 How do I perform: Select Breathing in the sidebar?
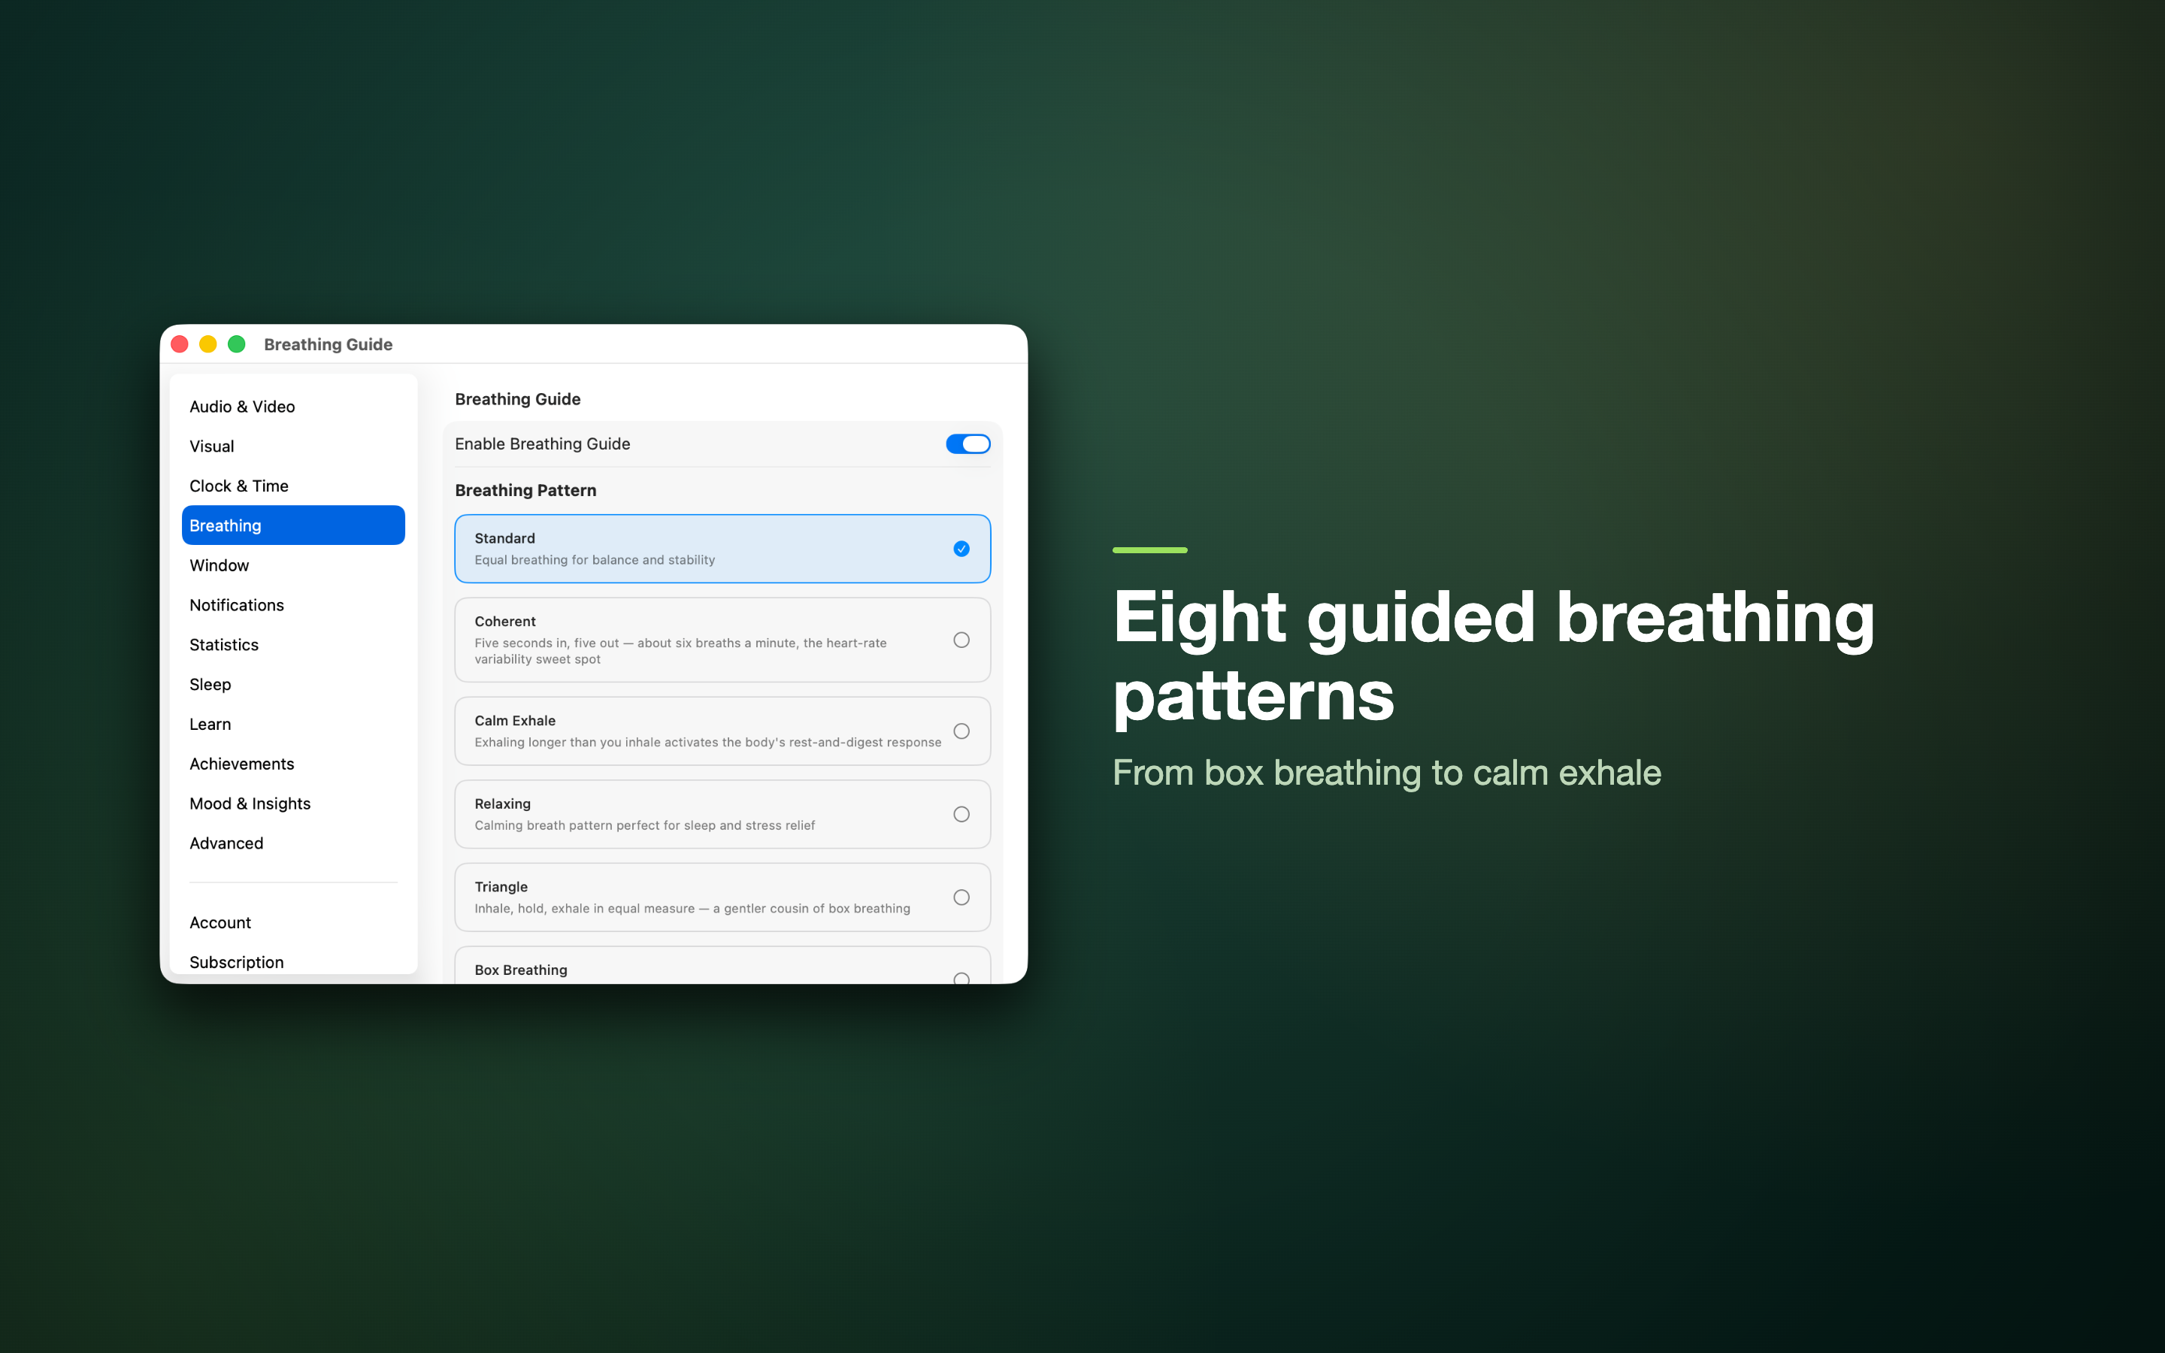[293, 525]
